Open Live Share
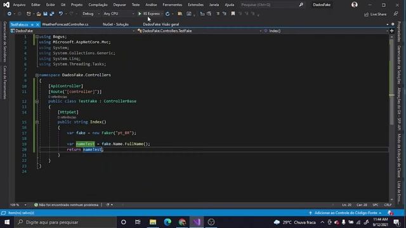406x228 pixels. [x=375, y=14]
